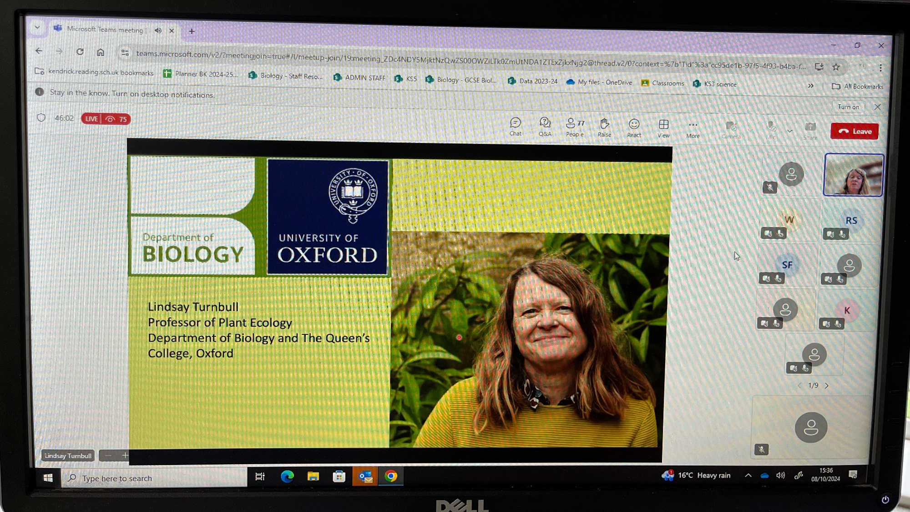Expand the Mic options arrow
Image resolution: width=910 pixels, height=512 pixels.
790,131
